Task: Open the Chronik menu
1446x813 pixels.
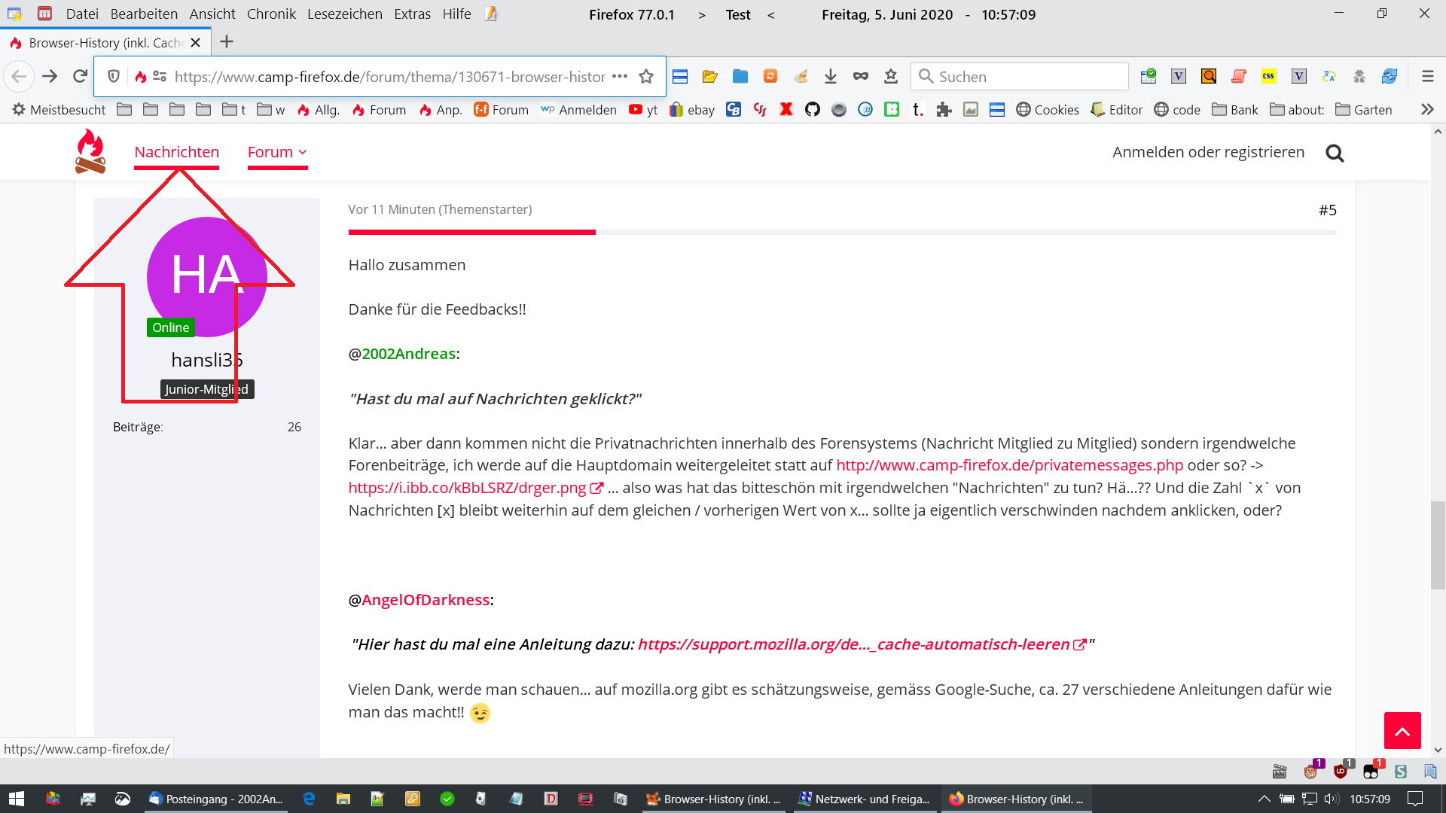Action: pos(271,14)
